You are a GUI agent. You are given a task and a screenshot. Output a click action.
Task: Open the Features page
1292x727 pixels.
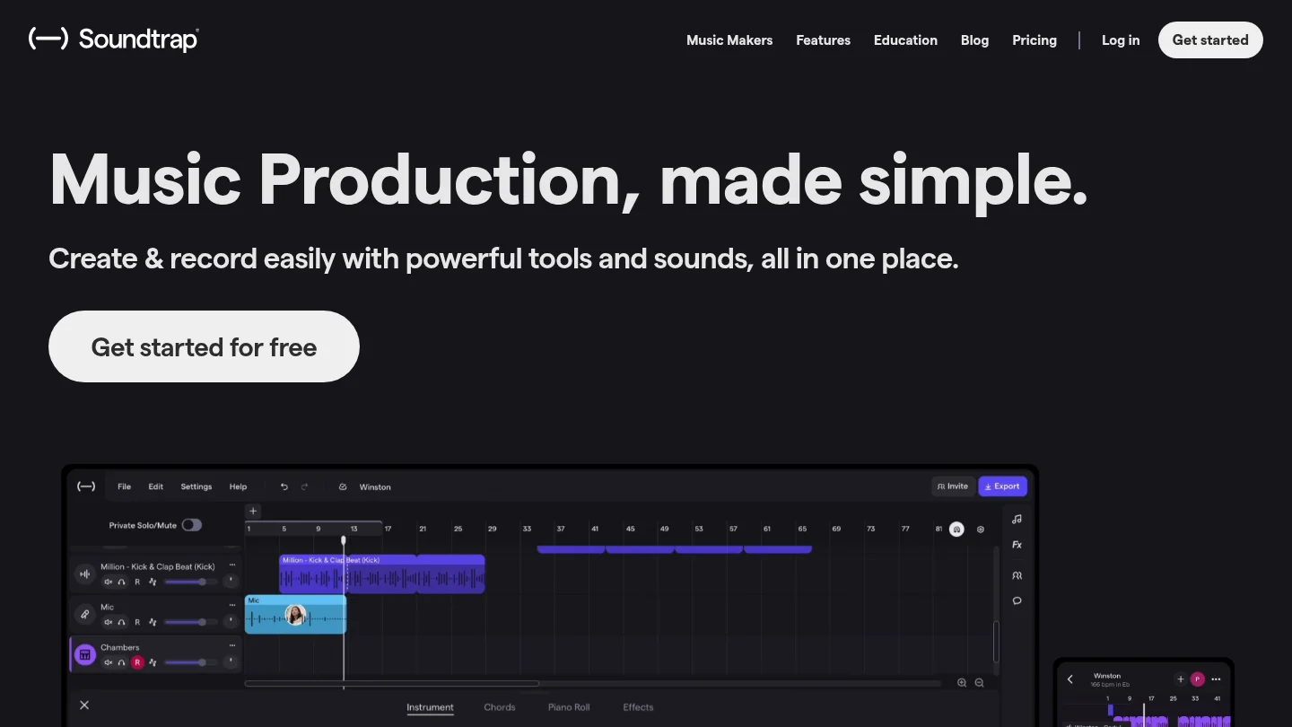pyautogui.click(x=823, y=40)
